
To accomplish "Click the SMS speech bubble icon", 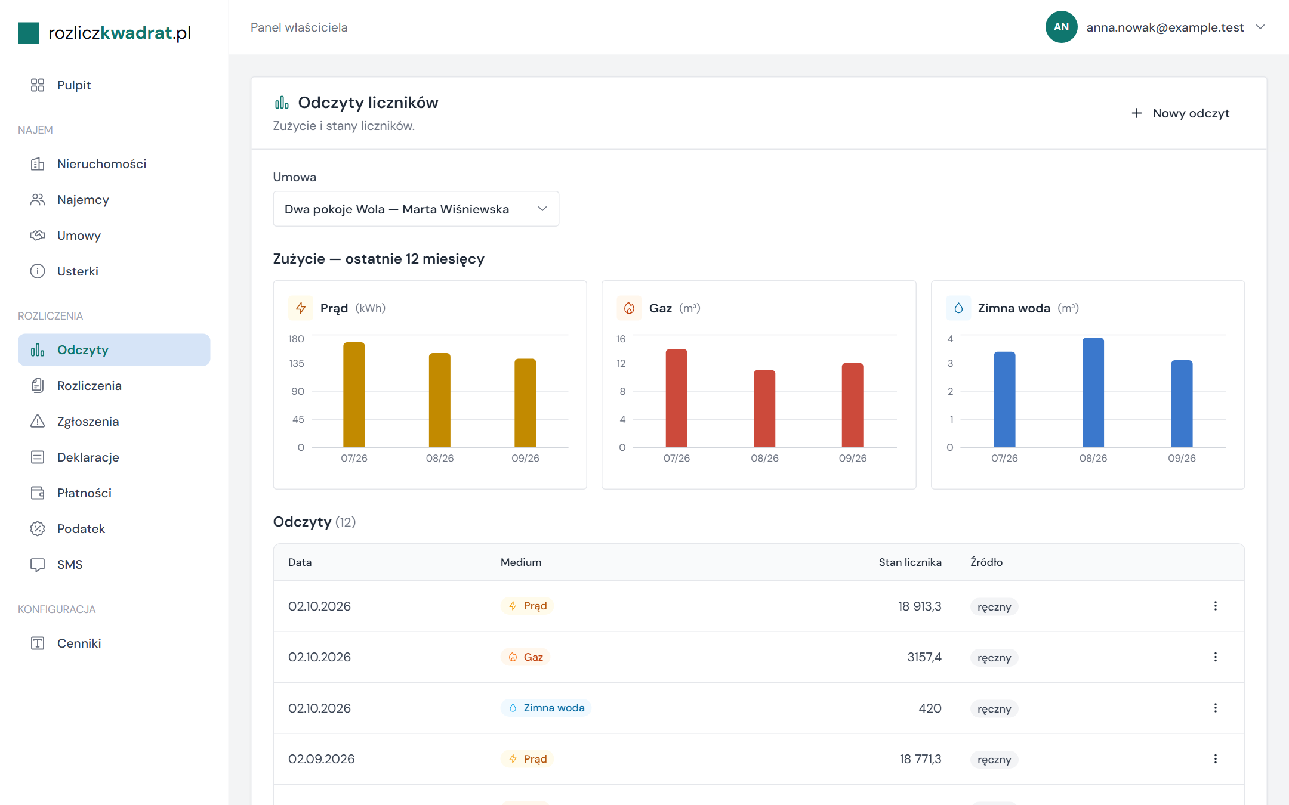I will (x=38, y=565).
